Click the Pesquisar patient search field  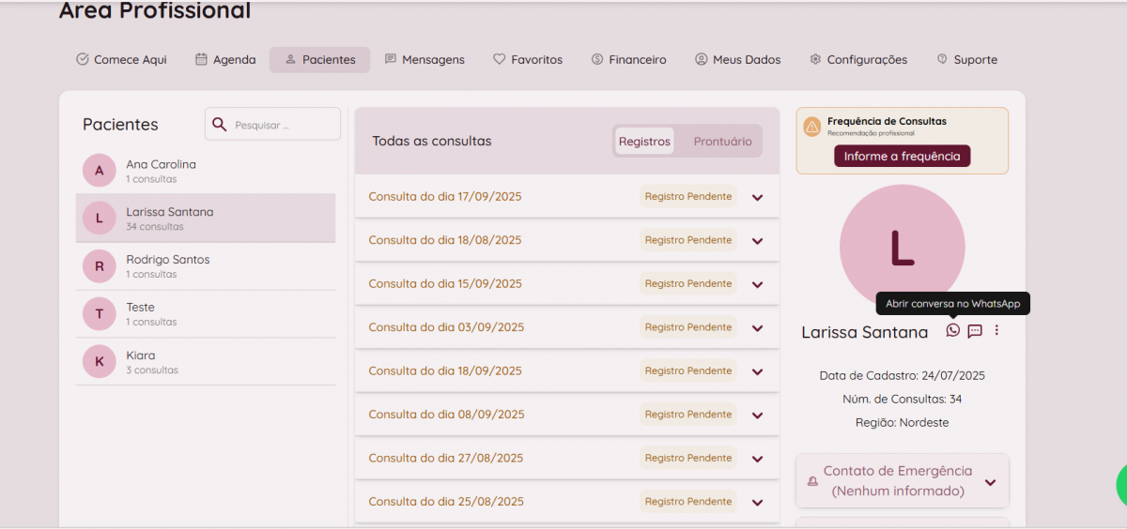tap(282, 125)
